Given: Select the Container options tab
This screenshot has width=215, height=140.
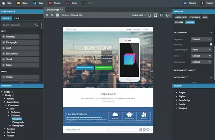Looking at the screenshot, I should (195, 17).
